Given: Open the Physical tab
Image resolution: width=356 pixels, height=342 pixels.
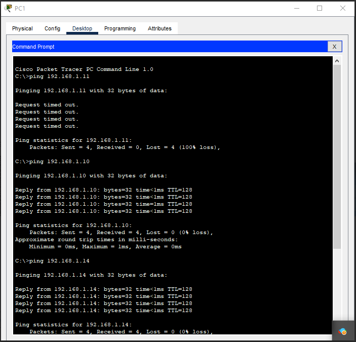Looking at the screenshot, I should pyautogui.click(x=22, y=28).
